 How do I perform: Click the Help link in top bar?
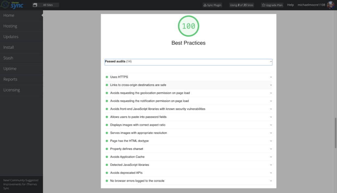(x=290, y=5)
